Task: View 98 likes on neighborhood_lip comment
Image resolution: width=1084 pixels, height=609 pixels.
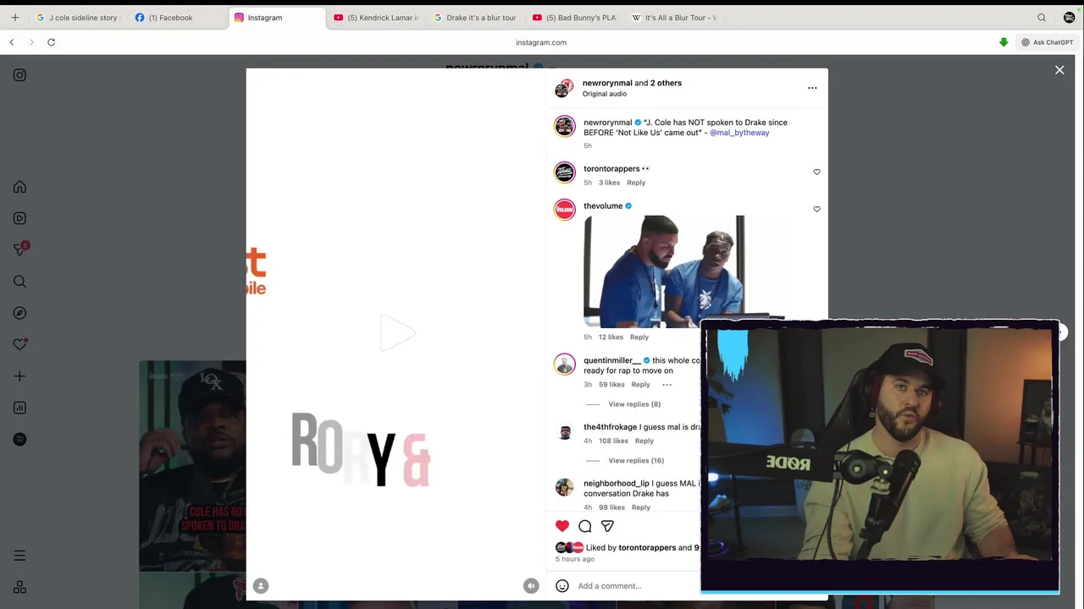Action: tap(611, 507)
